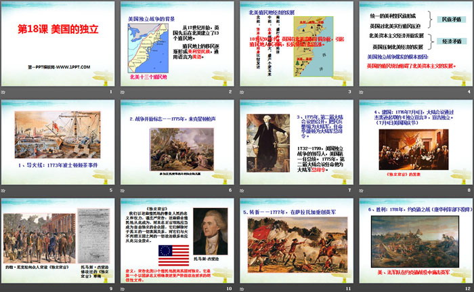Click the animation star icon under slide 4
474x292 pixels.
pyautogui.click(x=361, y=92)
